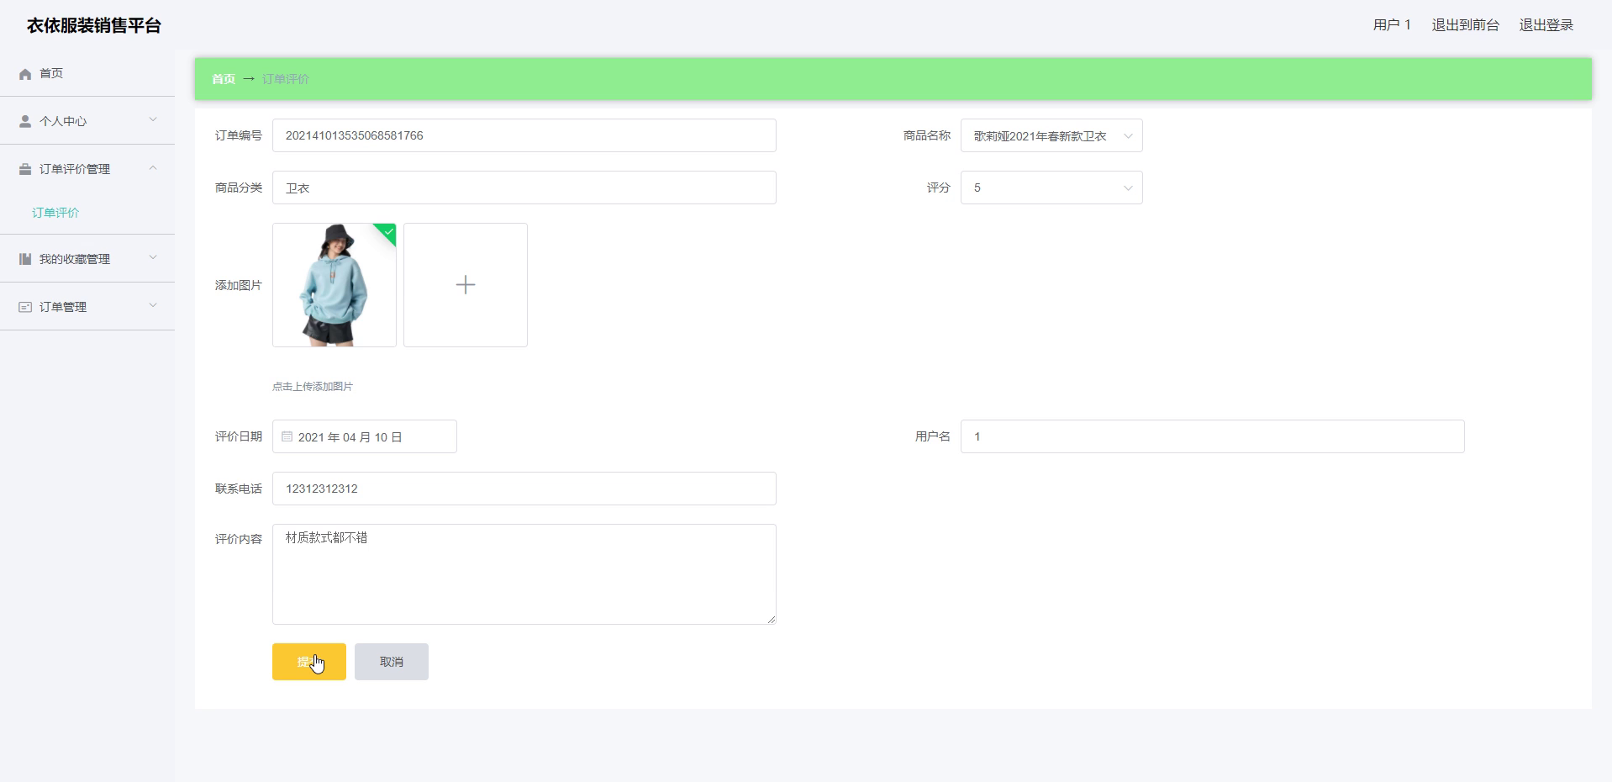Click the card icon for 订单管理

click(x=25, y=307)
